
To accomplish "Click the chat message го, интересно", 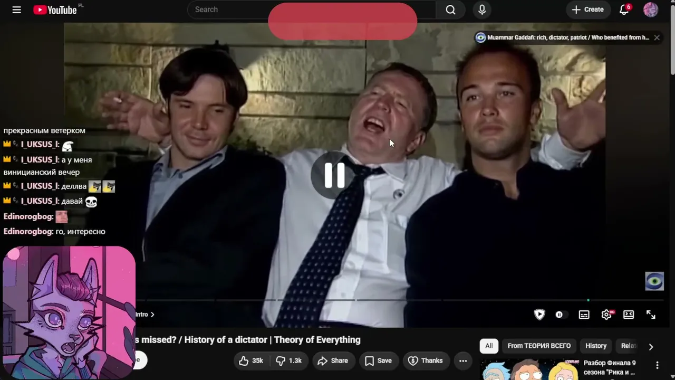I will [80, 231].
